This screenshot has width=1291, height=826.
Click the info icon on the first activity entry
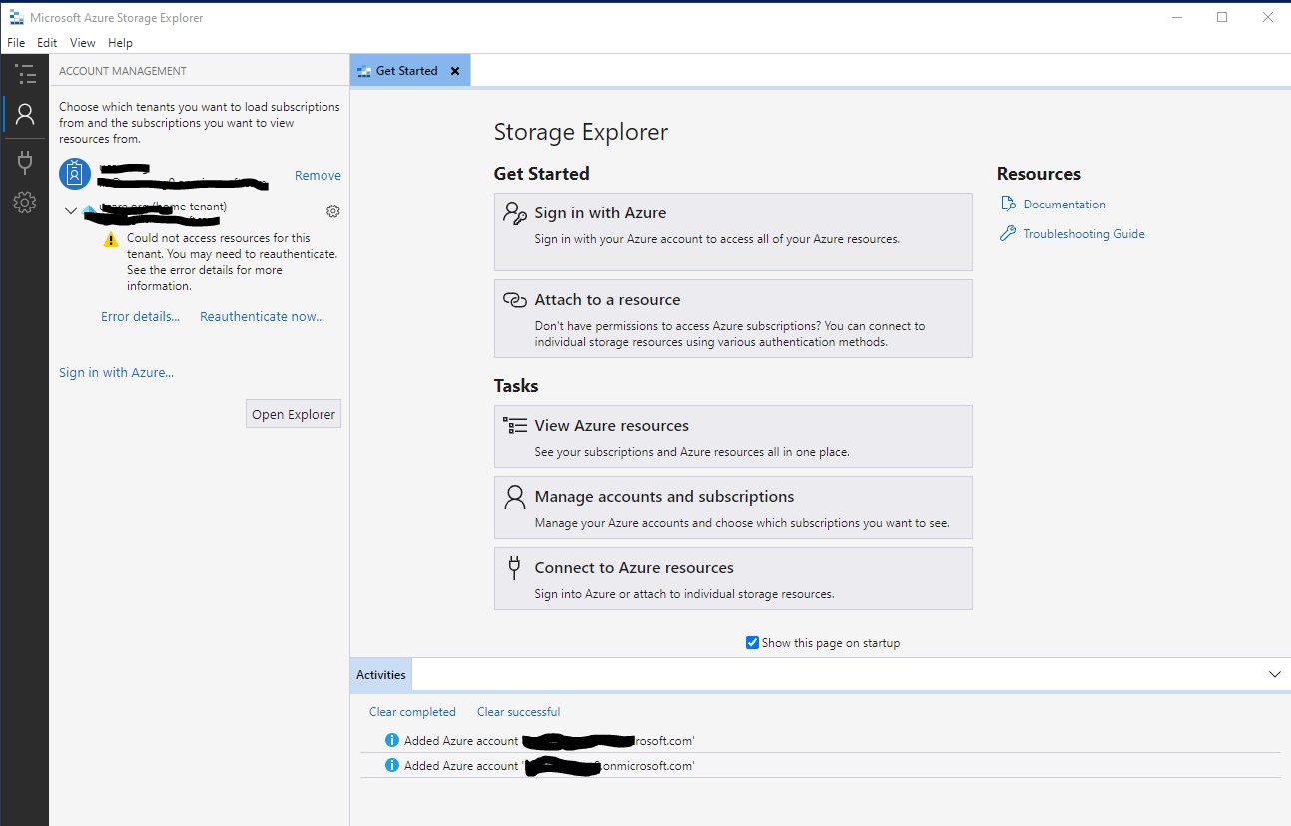point(391,740)
